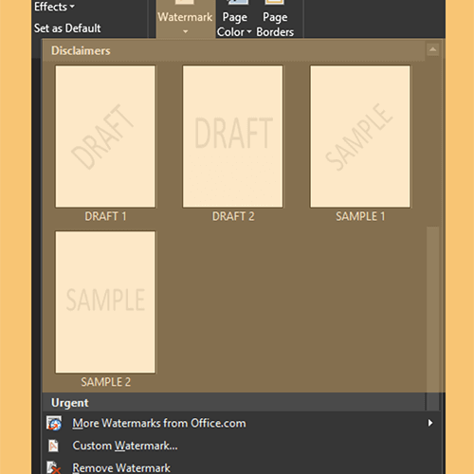Viewport: 474px width, 474px height.
Task: Click the Page Color icon
Action: coord(238,3)
